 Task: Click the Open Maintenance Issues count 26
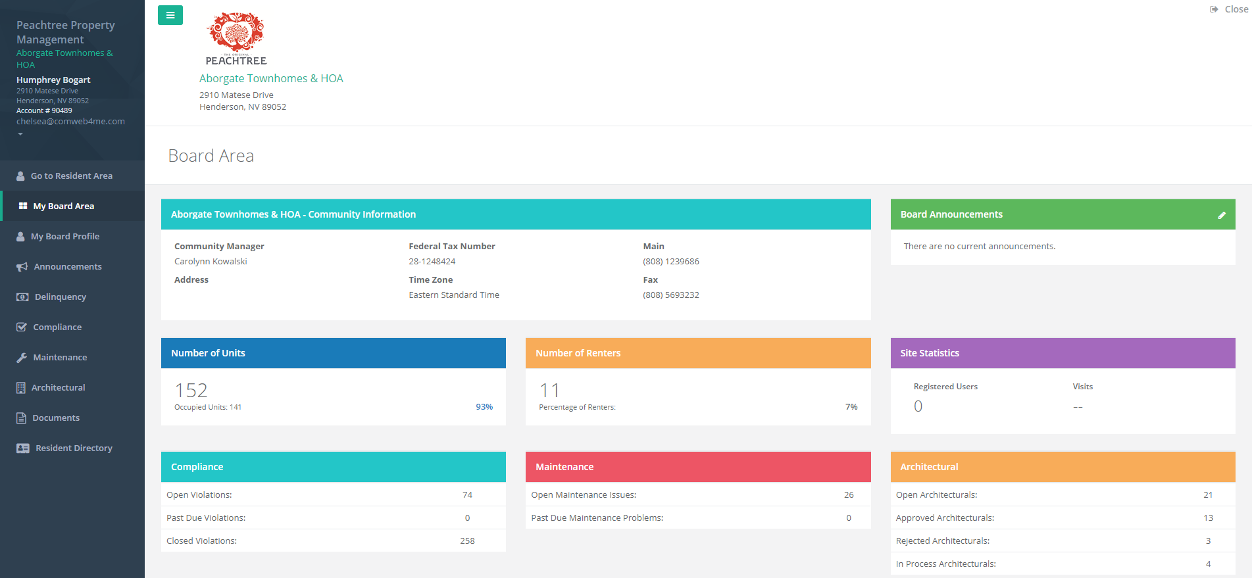tap(849, 495)
